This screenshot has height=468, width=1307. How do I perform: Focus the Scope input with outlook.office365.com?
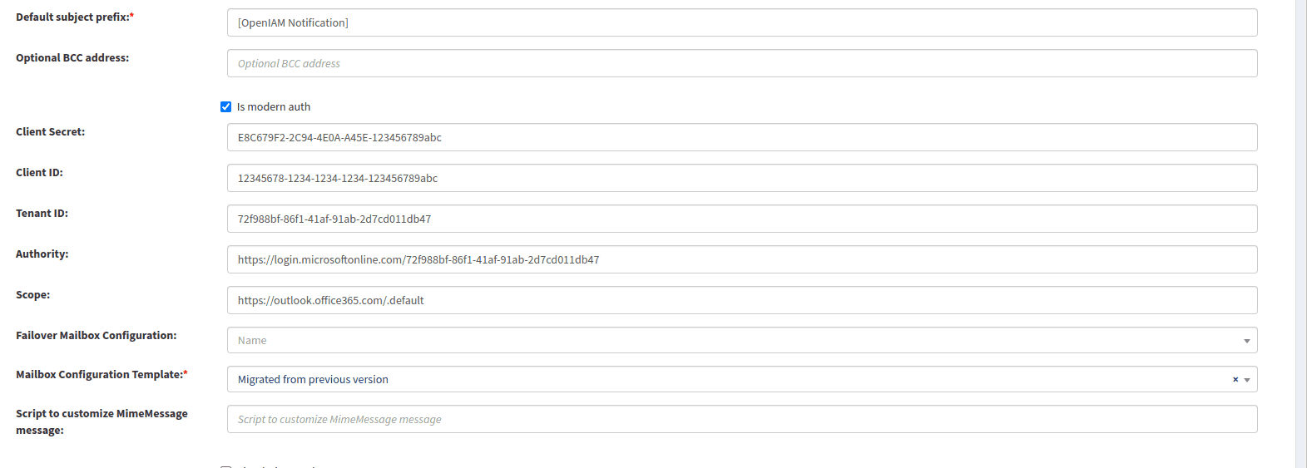point(742,300)
